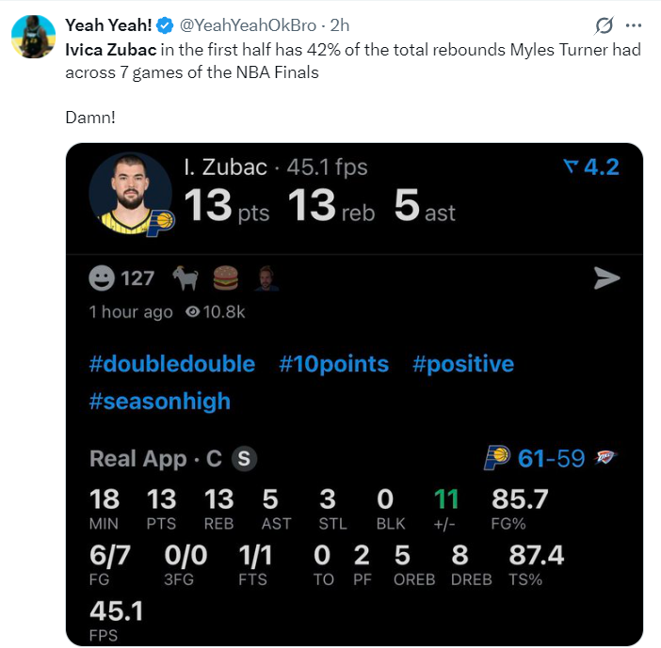Click the Yeah Yeah! profile avatar

pos(33,37)
